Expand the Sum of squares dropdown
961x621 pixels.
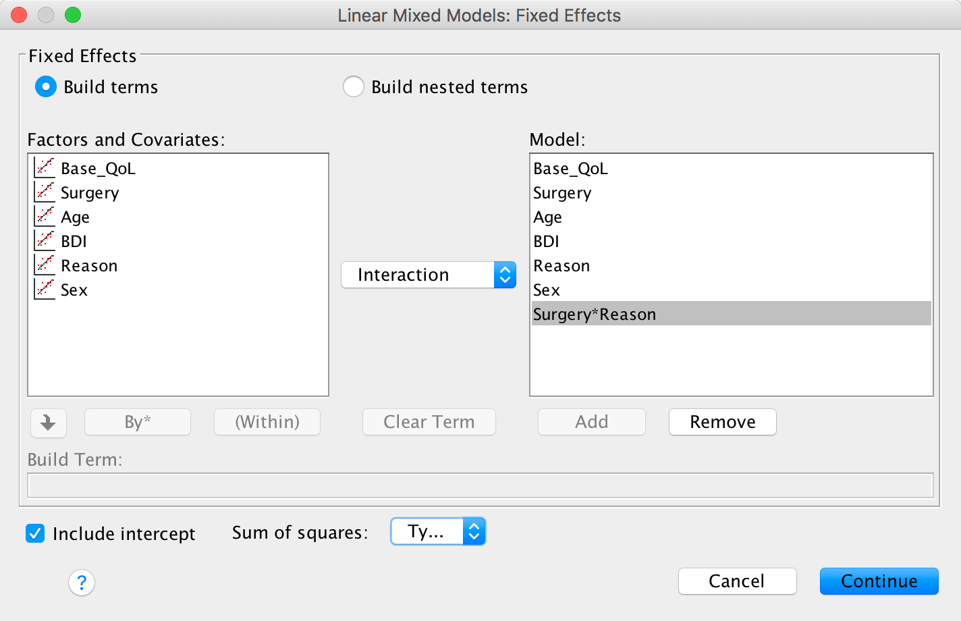(x=438, y=532)
